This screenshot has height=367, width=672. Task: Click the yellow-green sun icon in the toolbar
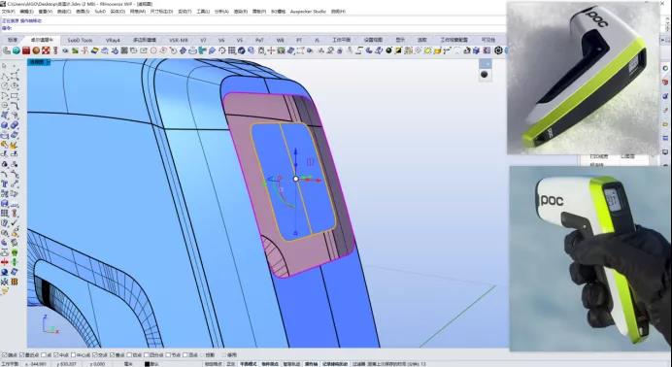pyautogui.click(x=427, y=50)
